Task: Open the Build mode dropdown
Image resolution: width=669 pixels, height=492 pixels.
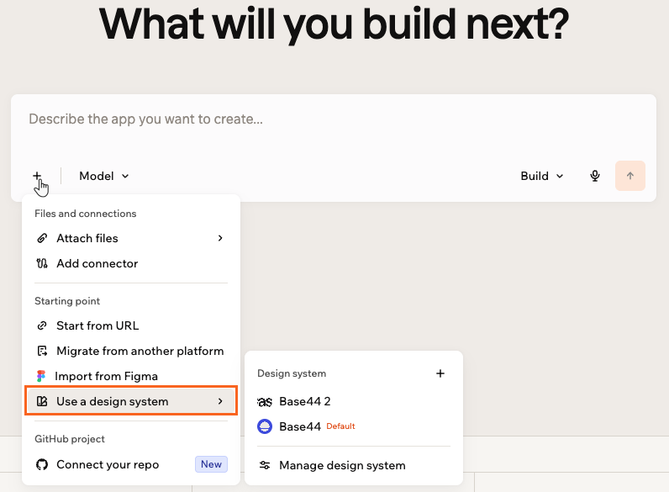Action: point(542,176)
